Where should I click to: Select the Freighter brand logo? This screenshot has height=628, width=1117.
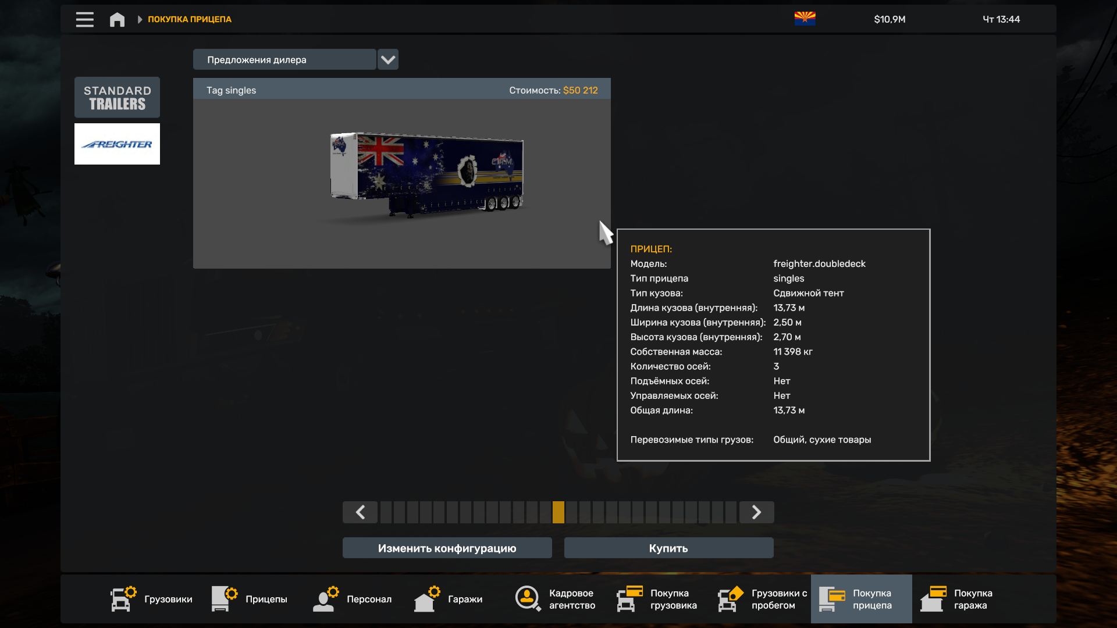pyautogui.click(x=117, y=144)
